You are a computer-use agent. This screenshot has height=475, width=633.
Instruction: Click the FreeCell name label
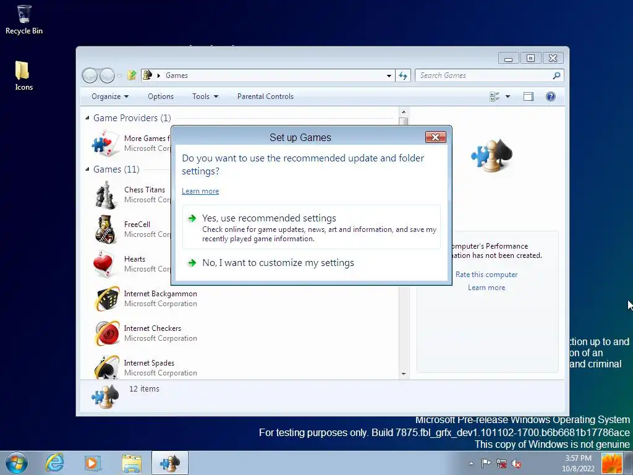(x=137, y=225)
